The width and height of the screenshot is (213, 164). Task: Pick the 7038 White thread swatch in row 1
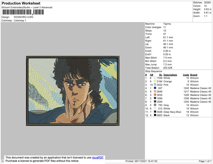155,78
